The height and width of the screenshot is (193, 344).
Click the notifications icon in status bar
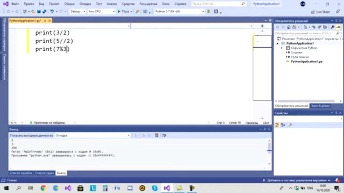click(338, 180)
